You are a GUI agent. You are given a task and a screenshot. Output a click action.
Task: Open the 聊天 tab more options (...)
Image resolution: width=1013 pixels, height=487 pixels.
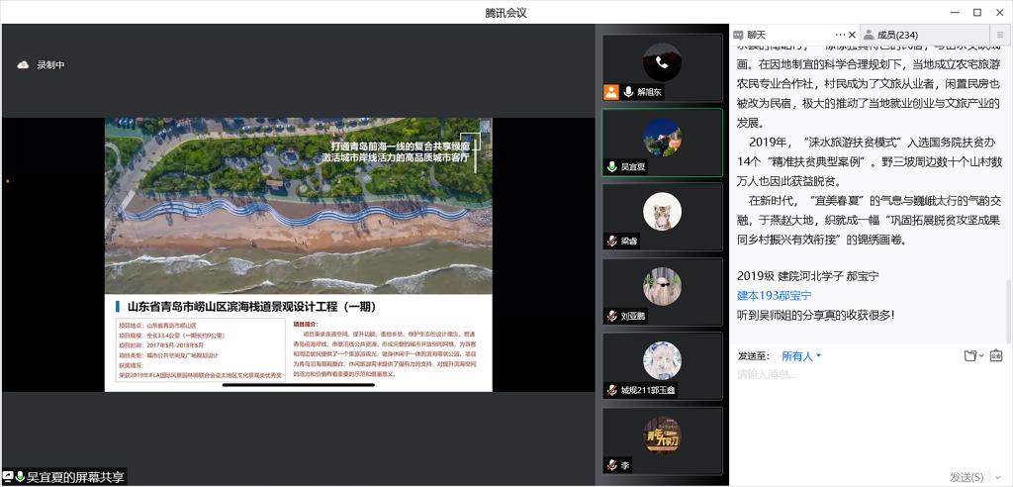pyautogui.click(x=841, y=36)
